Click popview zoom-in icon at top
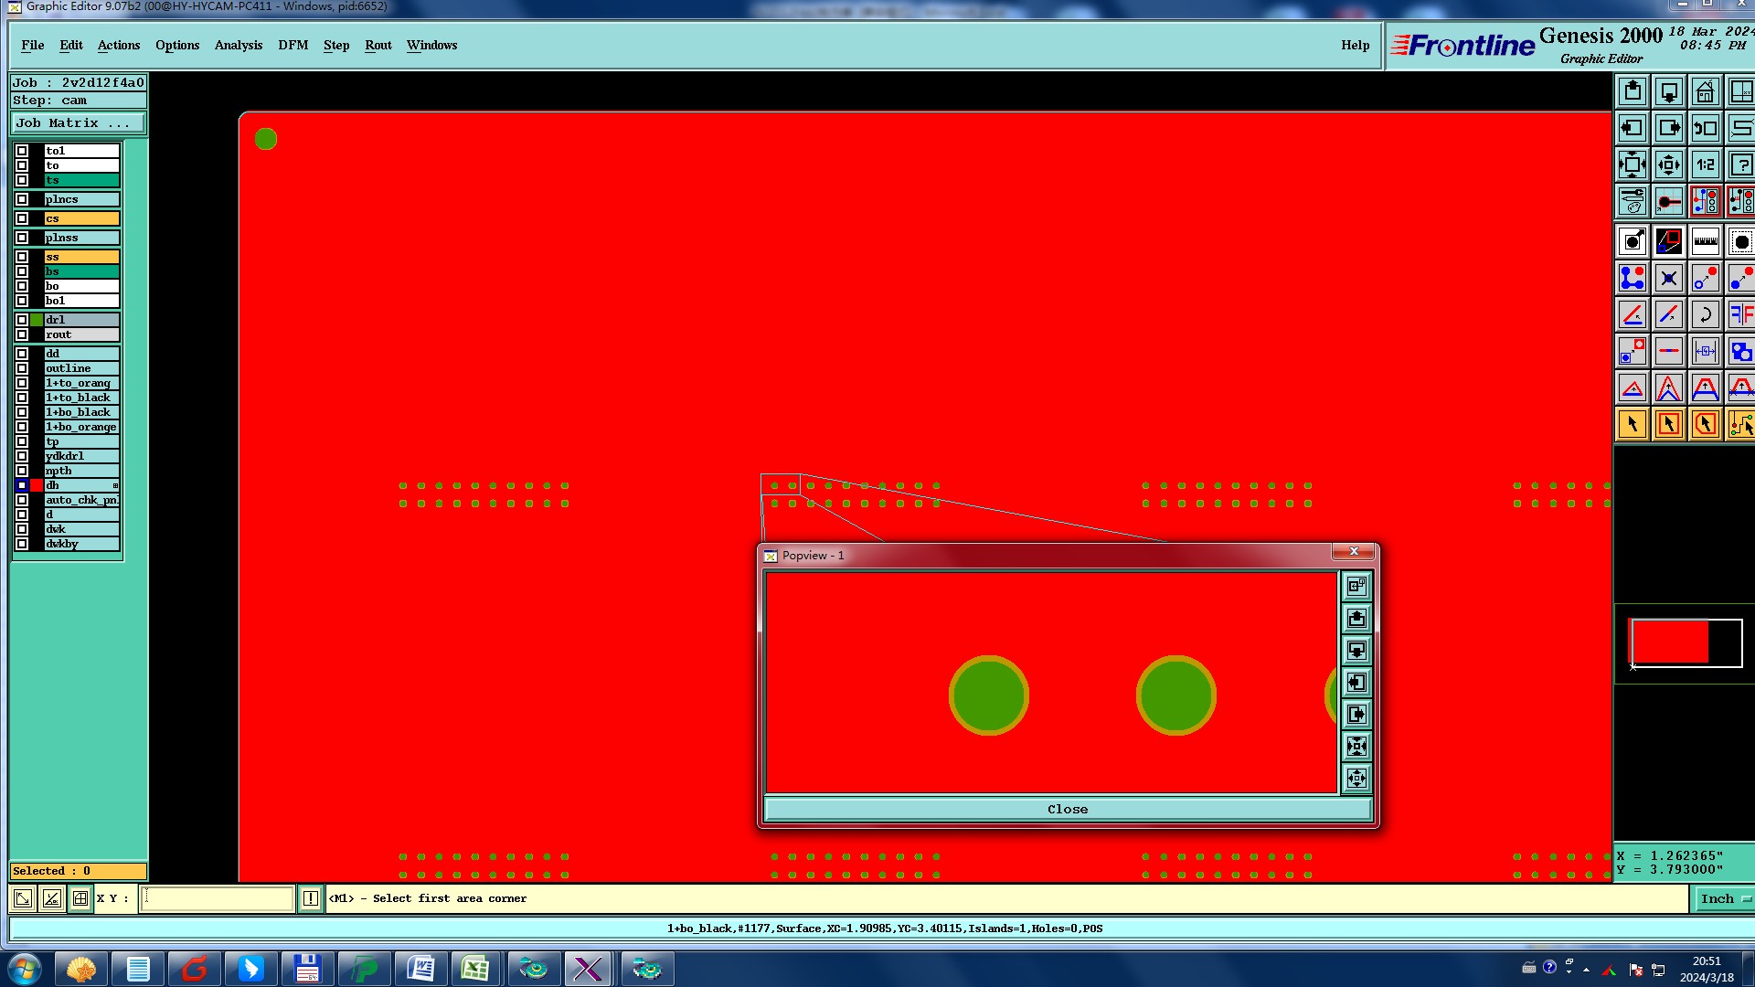1755x987 pixels. 1356,586
